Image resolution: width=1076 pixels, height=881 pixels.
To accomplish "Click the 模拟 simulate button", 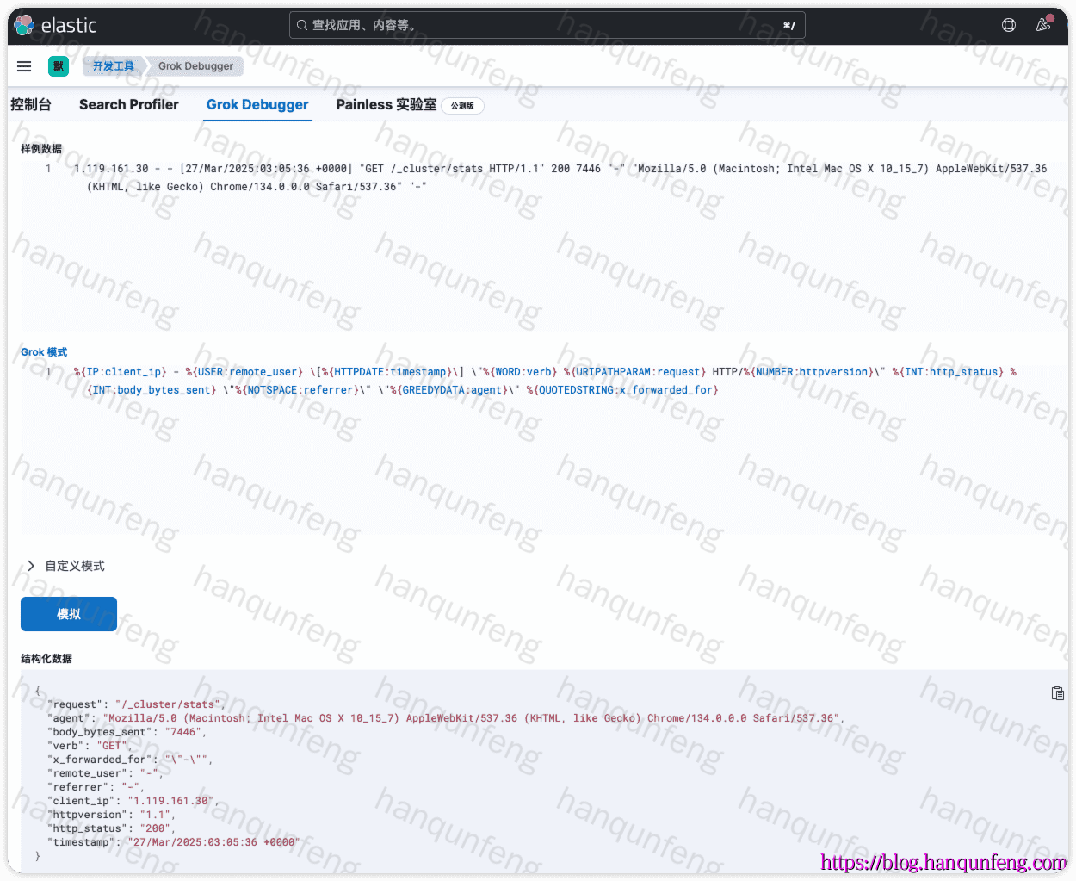I will pos(69,614).
